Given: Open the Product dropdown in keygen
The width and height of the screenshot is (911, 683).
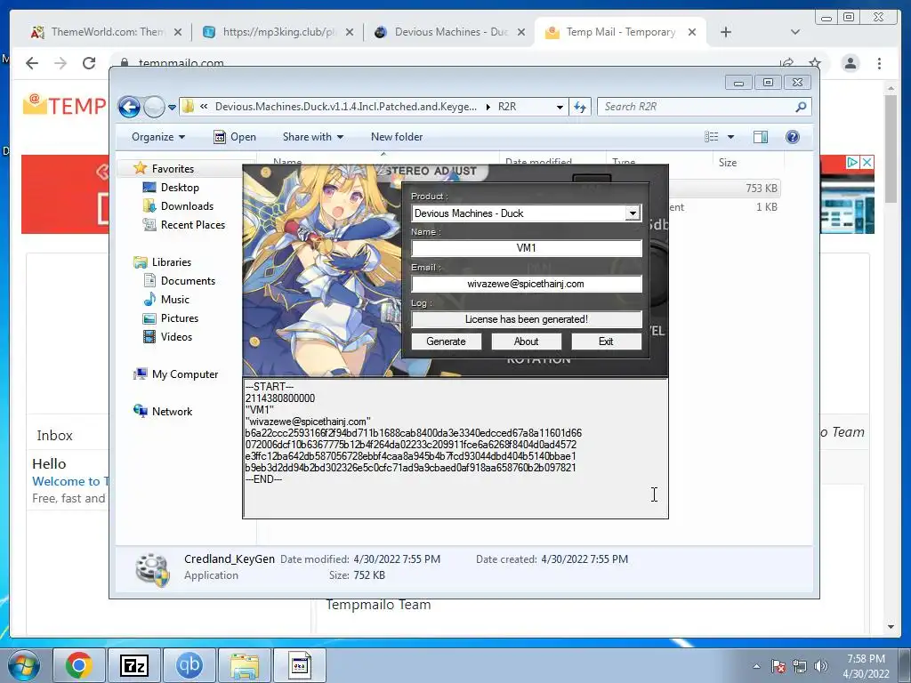Looking at the screenshot, I should click(633, 213).
